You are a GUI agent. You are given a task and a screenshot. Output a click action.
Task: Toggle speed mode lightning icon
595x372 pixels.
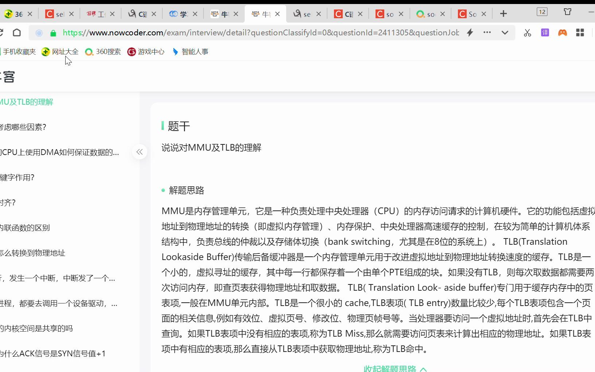(470, 32)
